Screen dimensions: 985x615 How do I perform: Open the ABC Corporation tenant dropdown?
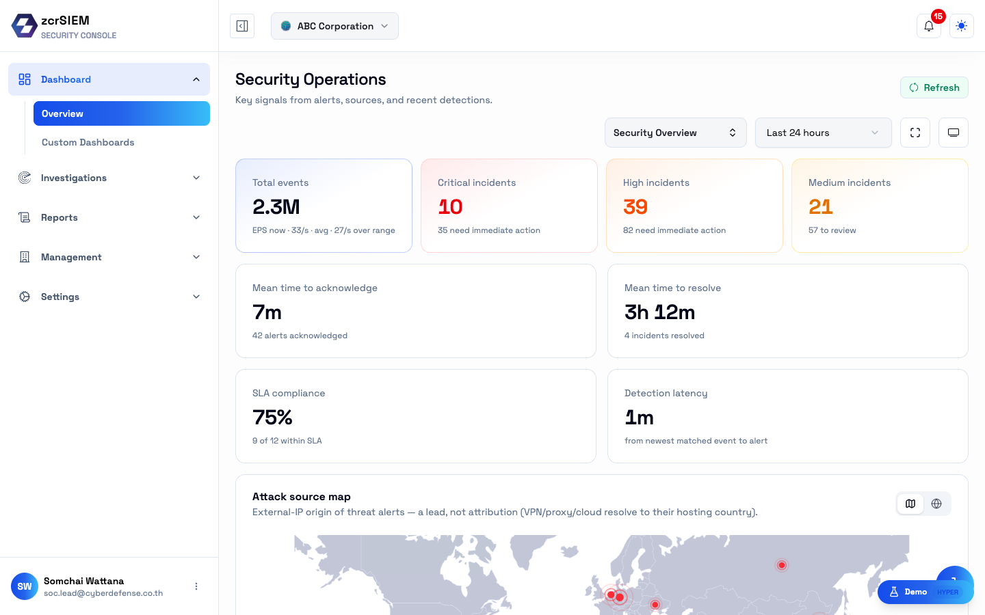click(334, 26)
